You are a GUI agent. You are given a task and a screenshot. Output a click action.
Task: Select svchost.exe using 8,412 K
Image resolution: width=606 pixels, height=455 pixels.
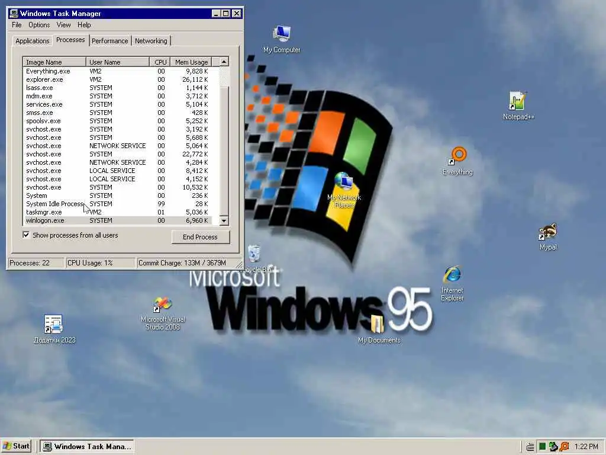point(118,171)
